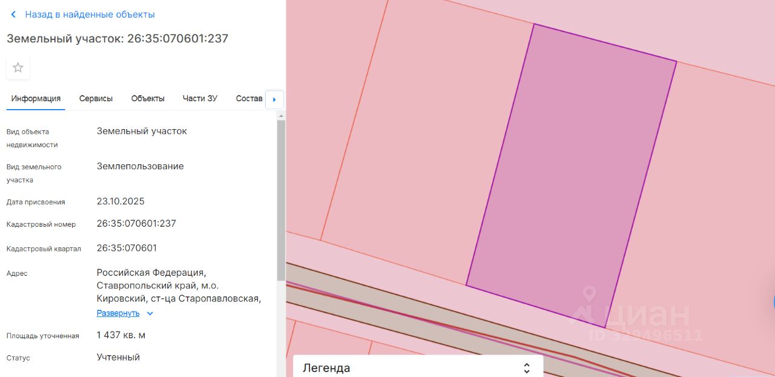Click the back arrow chevron icon

click(x=13, y=14)
